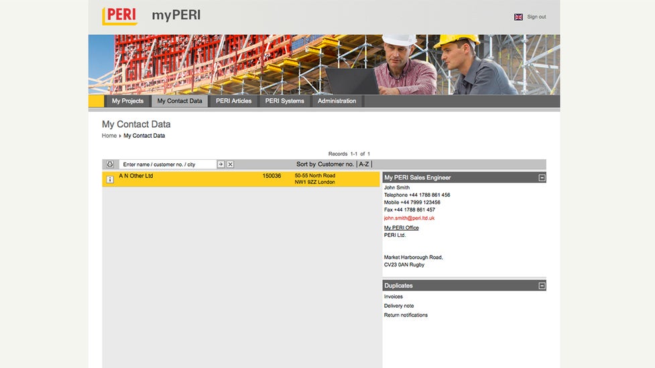This screenshot has height=368, width=655.
Task: Toggle A-Z sort order
Action: [x=364, y=164]
